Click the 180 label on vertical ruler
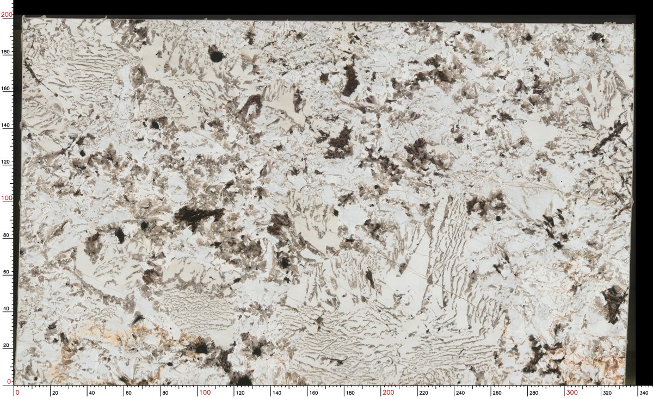The image size is (653, 399). [7, 52]
